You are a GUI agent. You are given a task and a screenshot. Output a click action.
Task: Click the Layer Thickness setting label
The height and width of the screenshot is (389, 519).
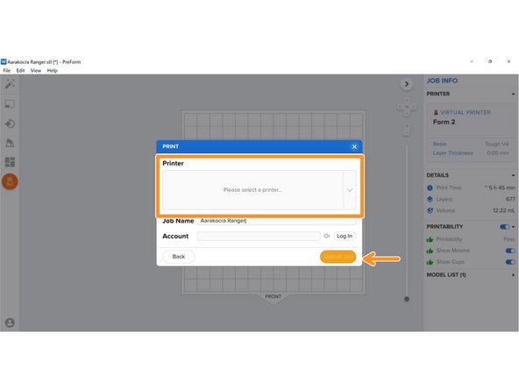click(x=452, y=152)
